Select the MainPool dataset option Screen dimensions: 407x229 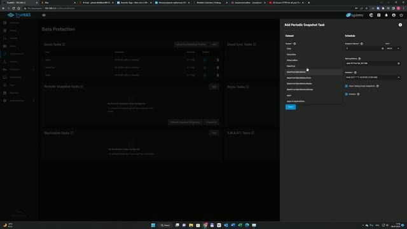[x=314, y=66]
